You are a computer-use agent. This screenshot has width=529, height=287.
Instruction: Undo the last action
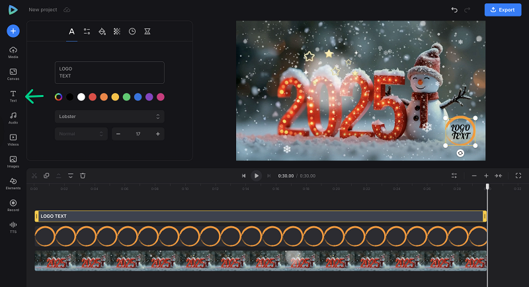(x=454, y=10)
